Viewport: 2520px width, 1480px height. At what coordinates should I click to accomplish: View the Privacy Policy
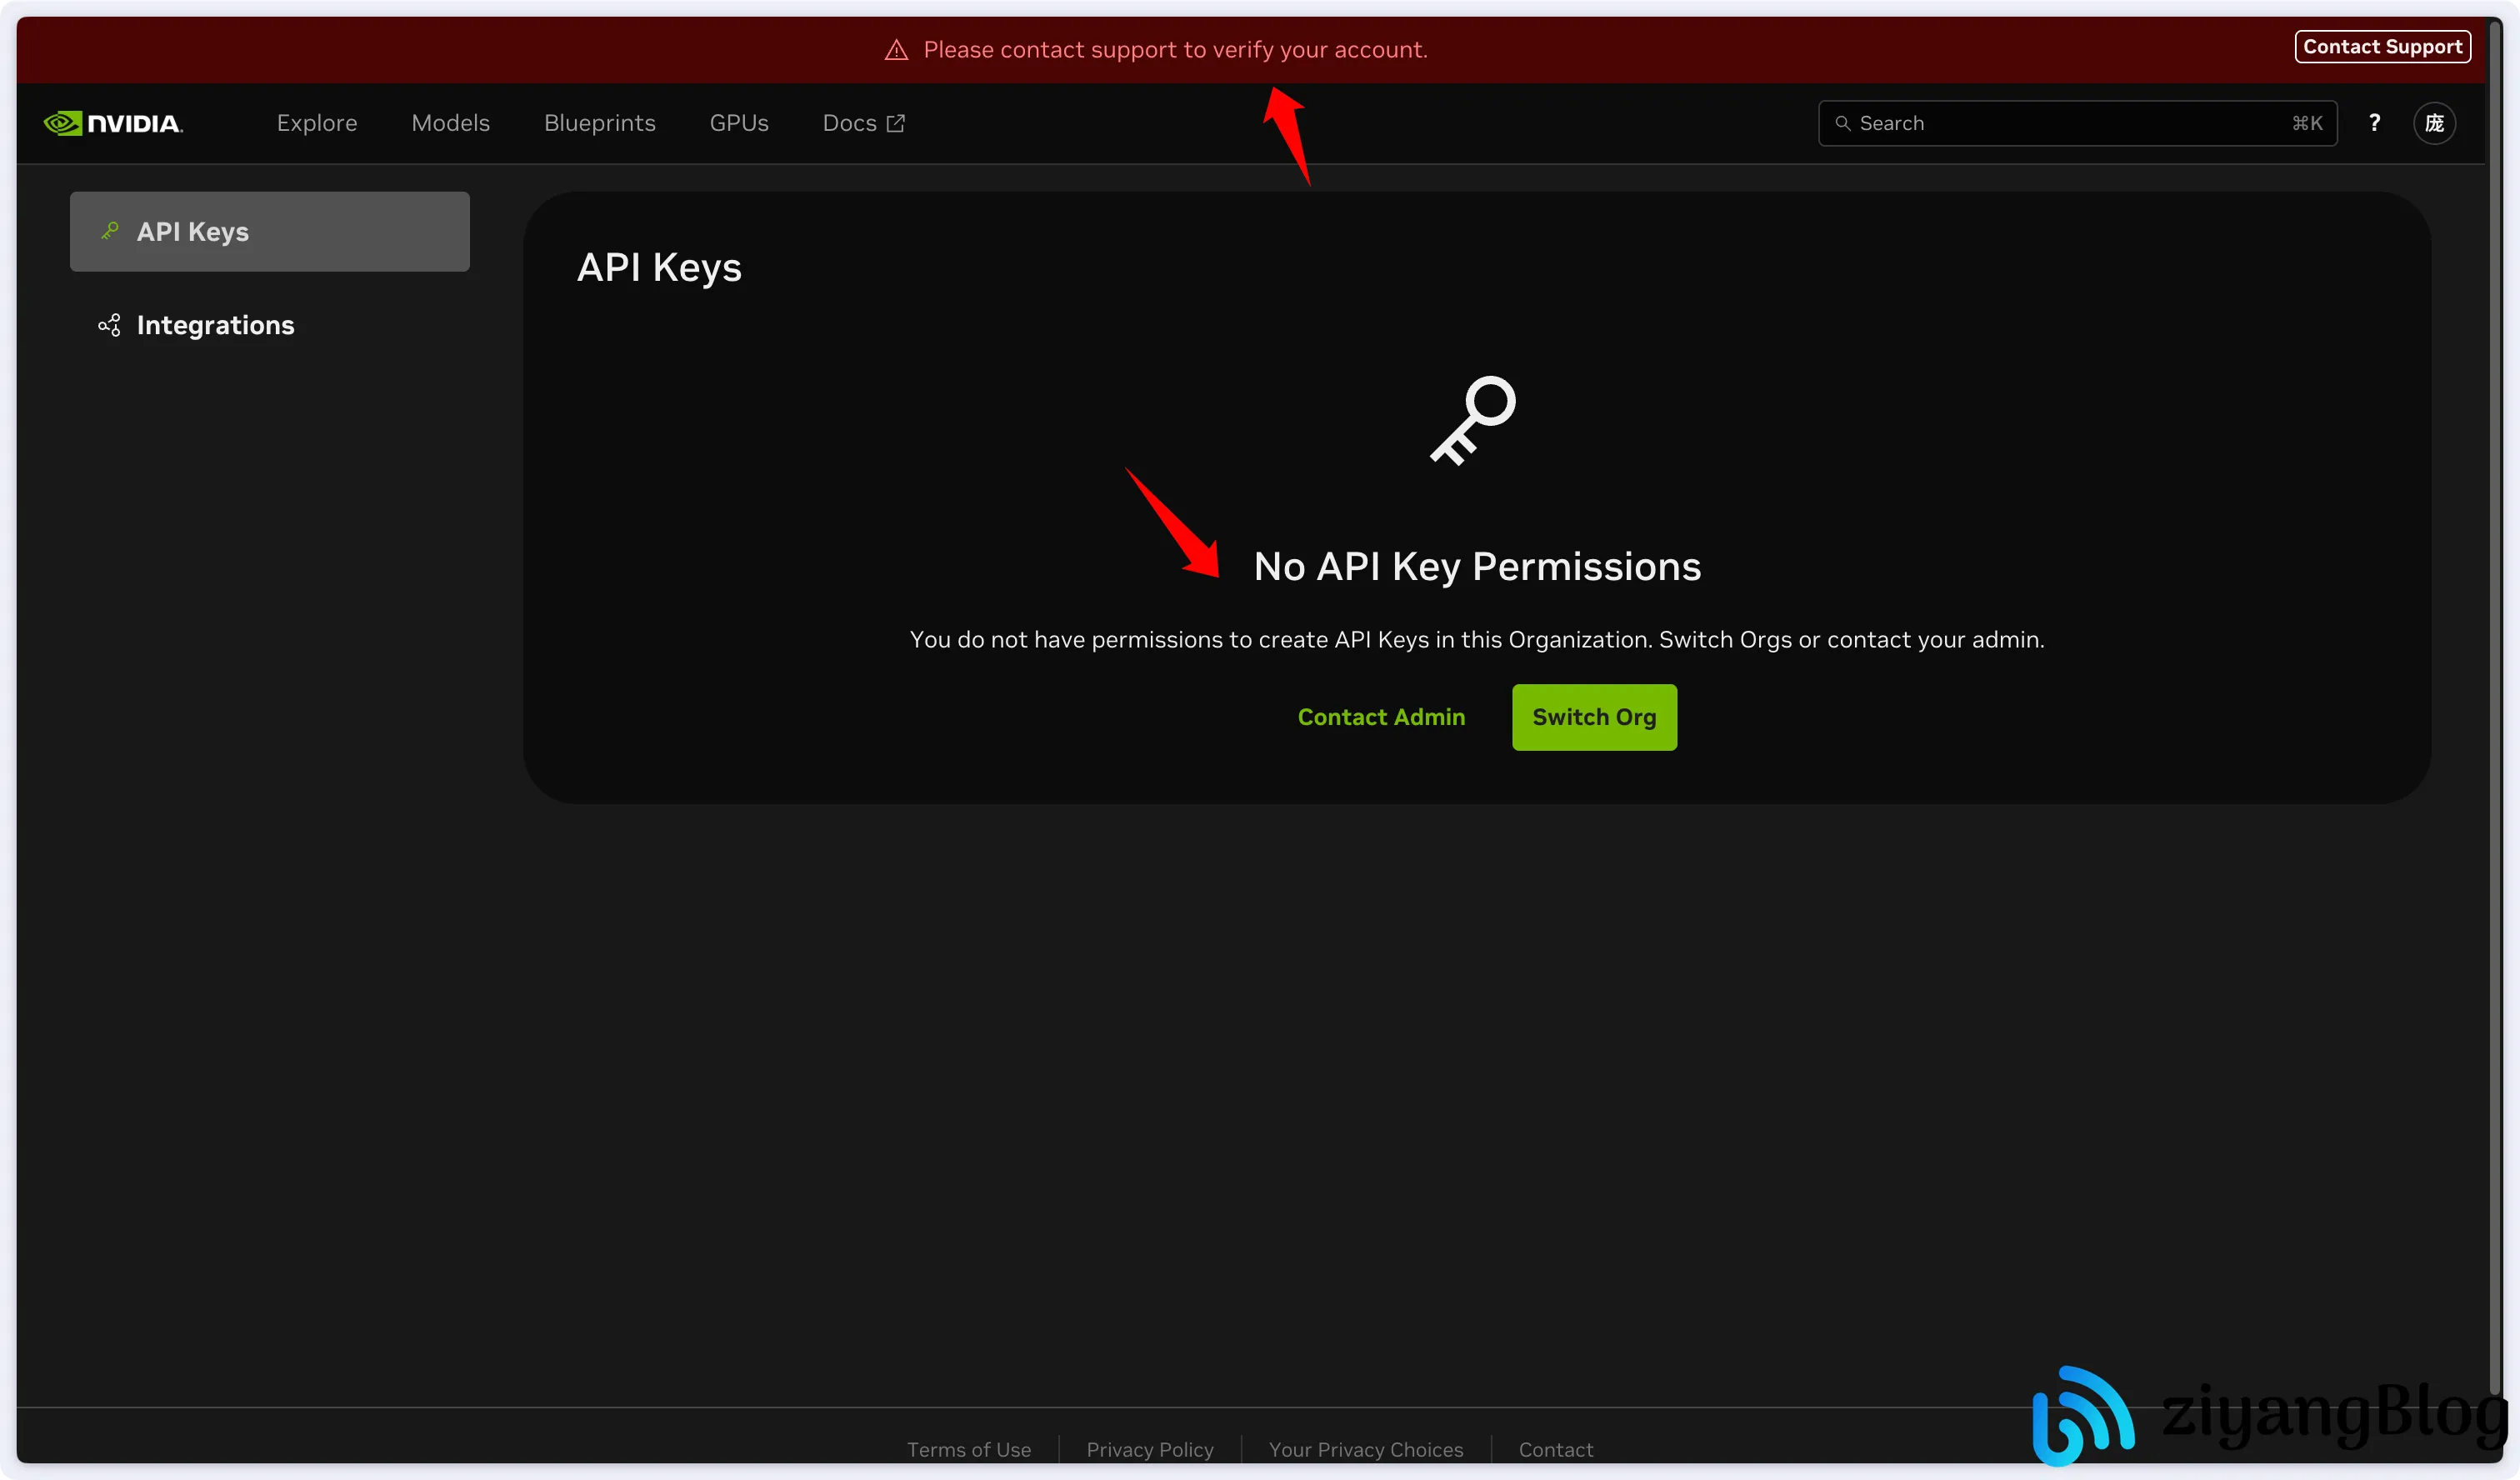tap(1149, 1449)
